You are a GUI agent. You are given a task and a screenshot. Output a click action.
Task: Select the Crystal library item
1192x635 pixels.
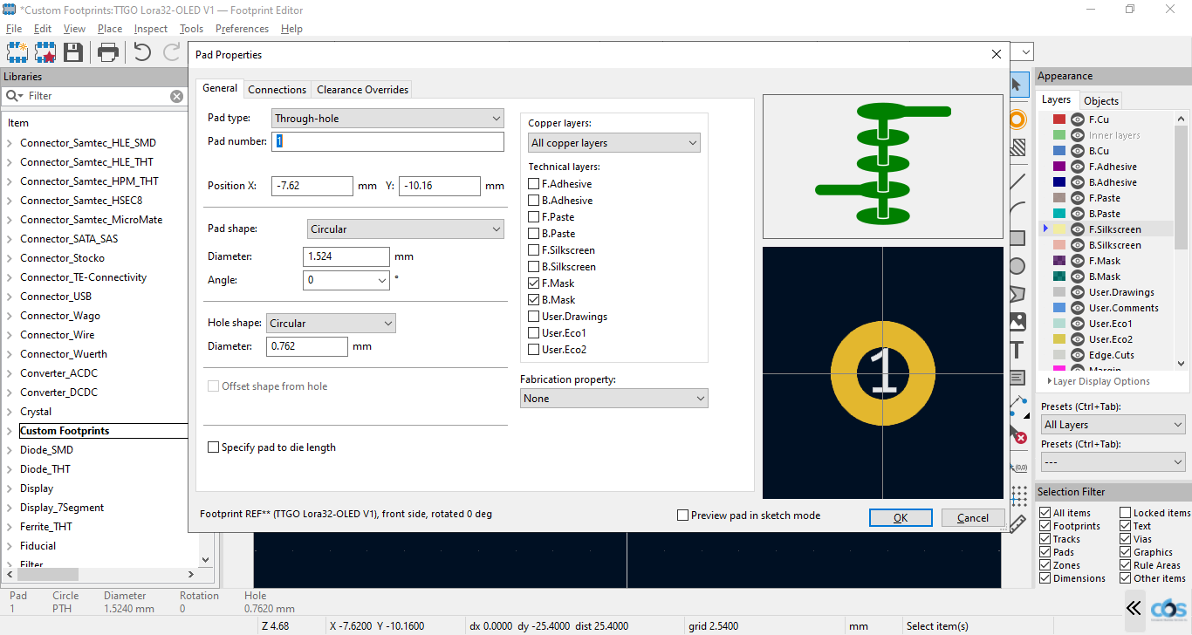coord(36,412)
